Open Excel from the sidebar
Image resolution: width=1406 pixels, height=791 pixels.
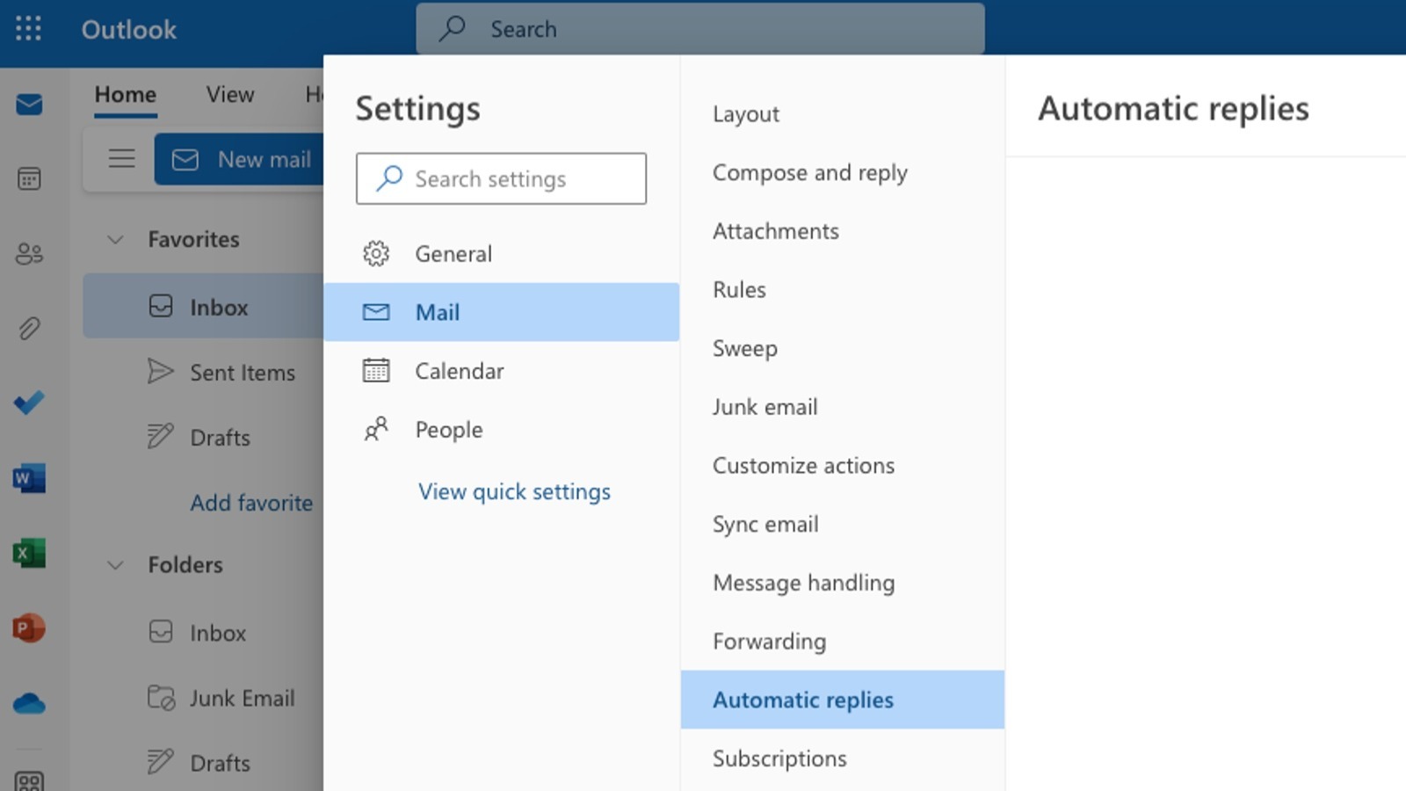(x=29, y=553)
